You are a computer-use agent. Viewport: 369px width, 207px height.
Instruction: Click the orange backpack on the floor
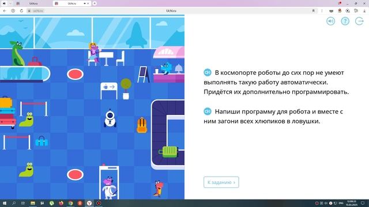click(142, 125)
